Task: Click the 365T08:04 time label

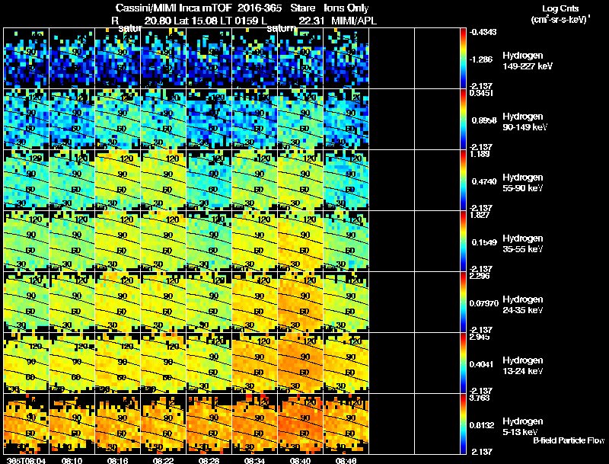Action: click(x=27, y=461)
